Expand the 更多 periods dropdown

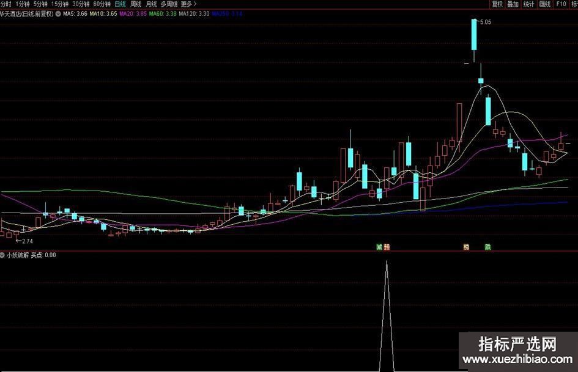coord(188,4)
